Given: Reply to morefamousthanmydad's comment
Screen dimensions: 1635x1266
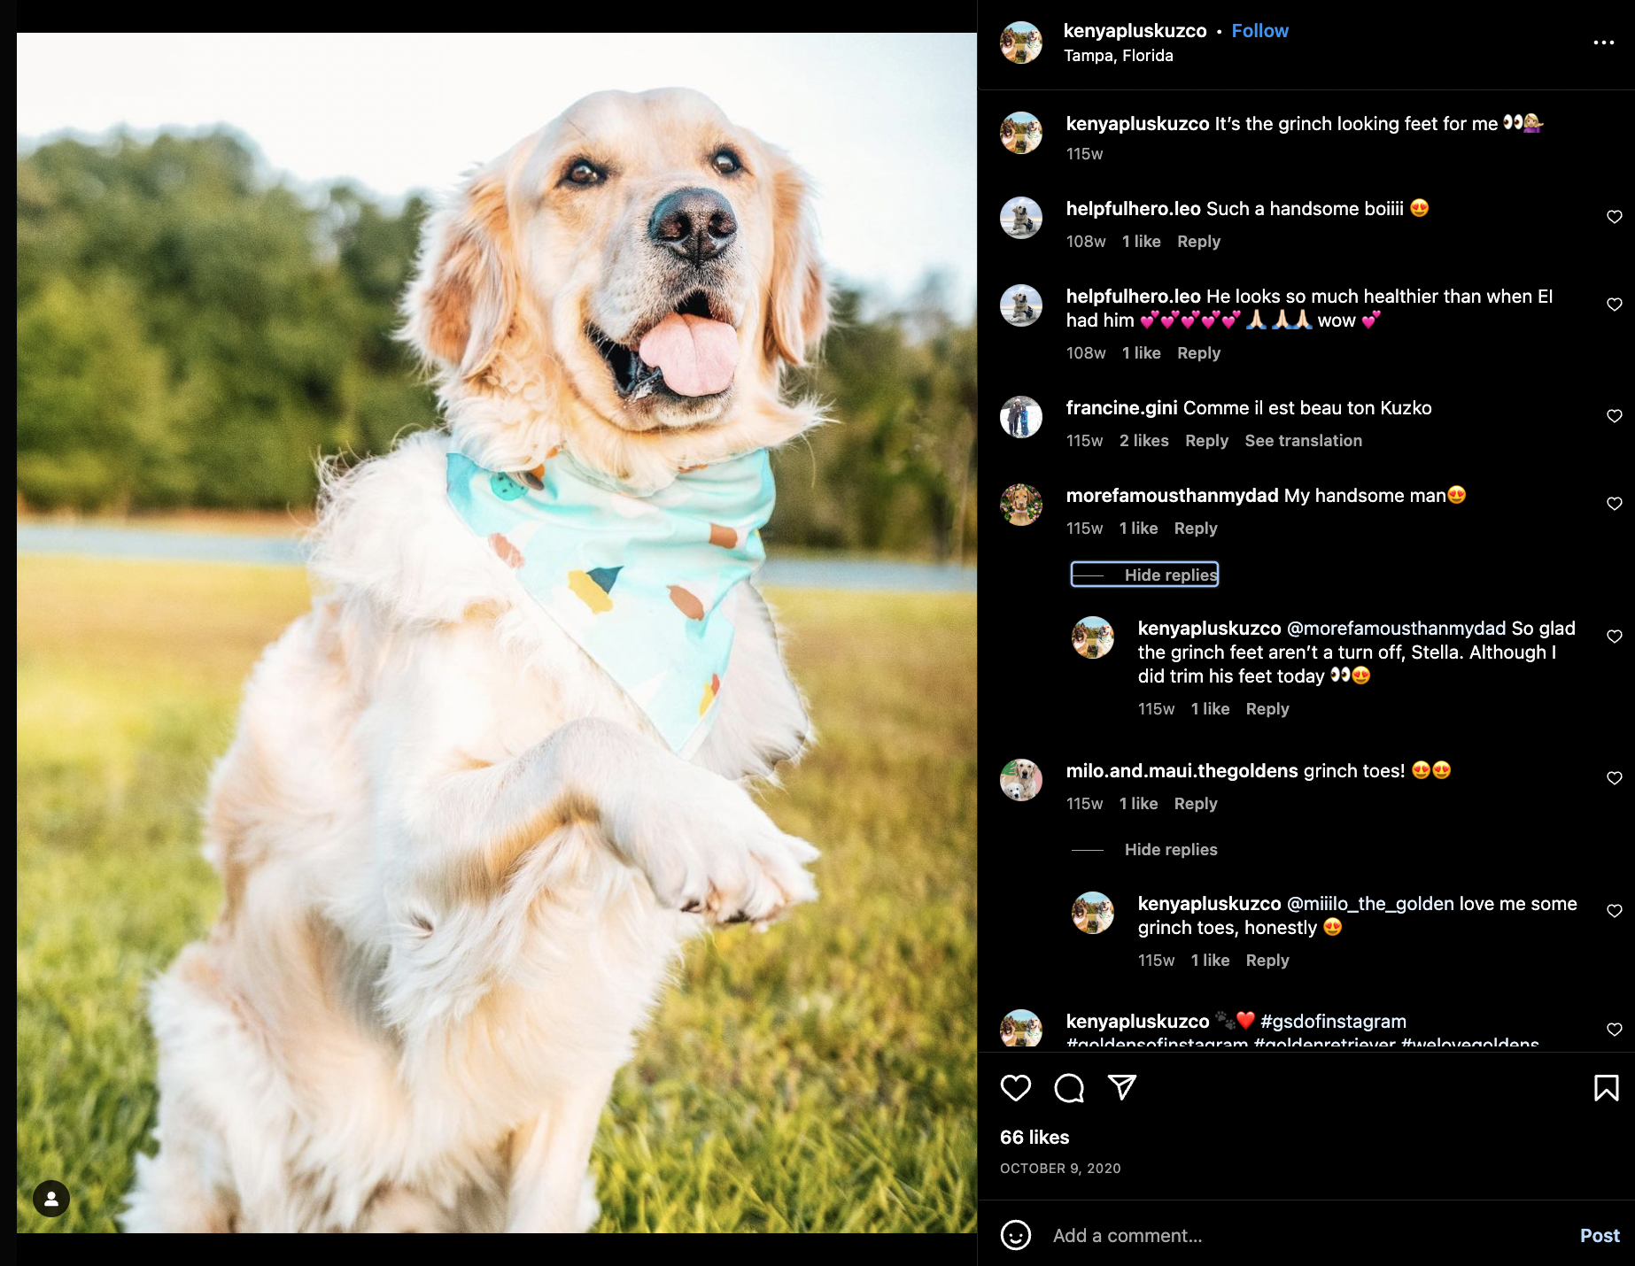Looking at the screenshot, I should pyautogui.click(x=1196, y=529).
